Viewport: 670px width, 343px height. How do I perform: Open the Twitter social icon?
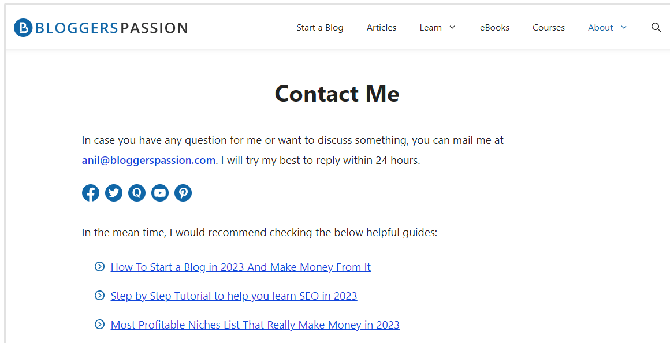pos(114,193)
